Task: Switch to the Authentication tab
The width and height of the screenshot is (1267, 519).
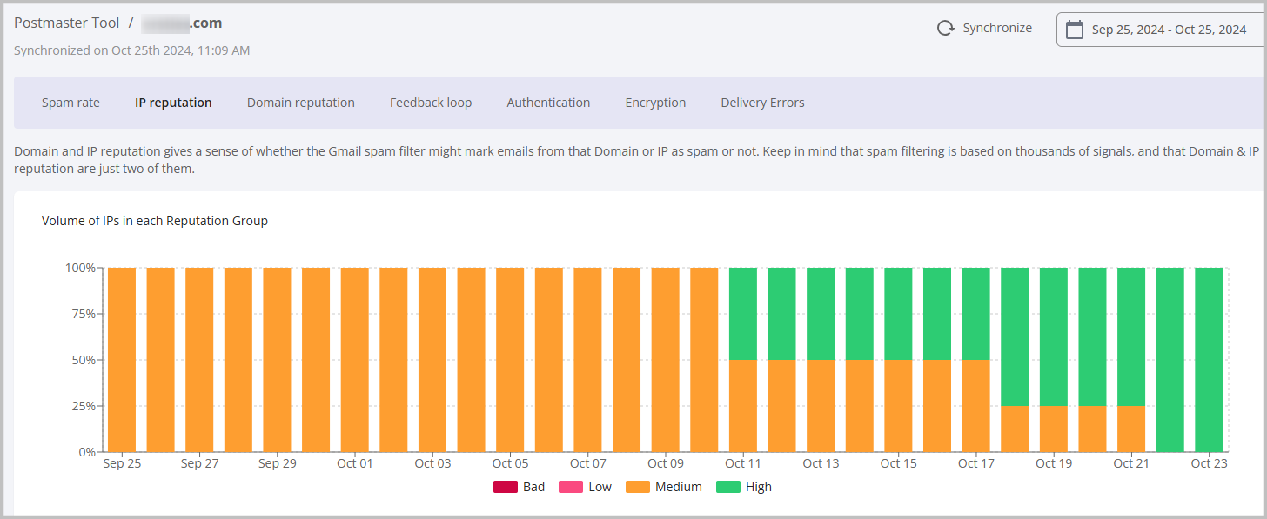Action: (548, 103)
